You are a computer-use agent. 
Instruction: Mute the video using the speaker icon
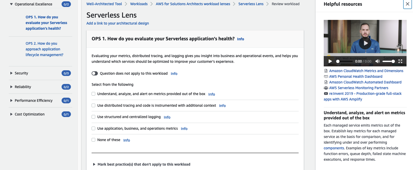(378, 61)
